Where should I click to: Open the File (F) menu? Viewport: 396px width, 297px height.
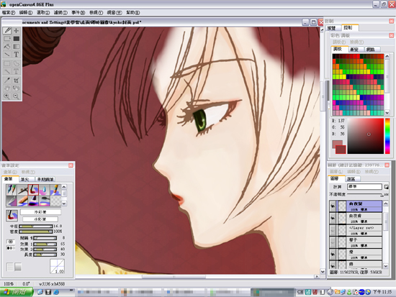coord(9,12)
